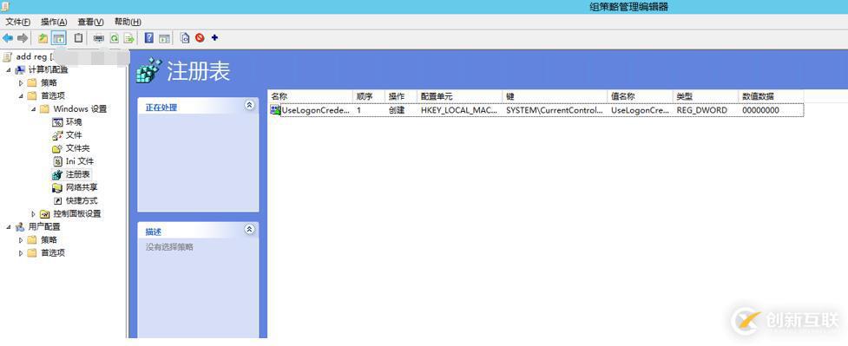Image resolution: width=848 pixels, height=346 pixels.
Task: Collapse the Windows 设置 node
Action: [x=34, y=108]
